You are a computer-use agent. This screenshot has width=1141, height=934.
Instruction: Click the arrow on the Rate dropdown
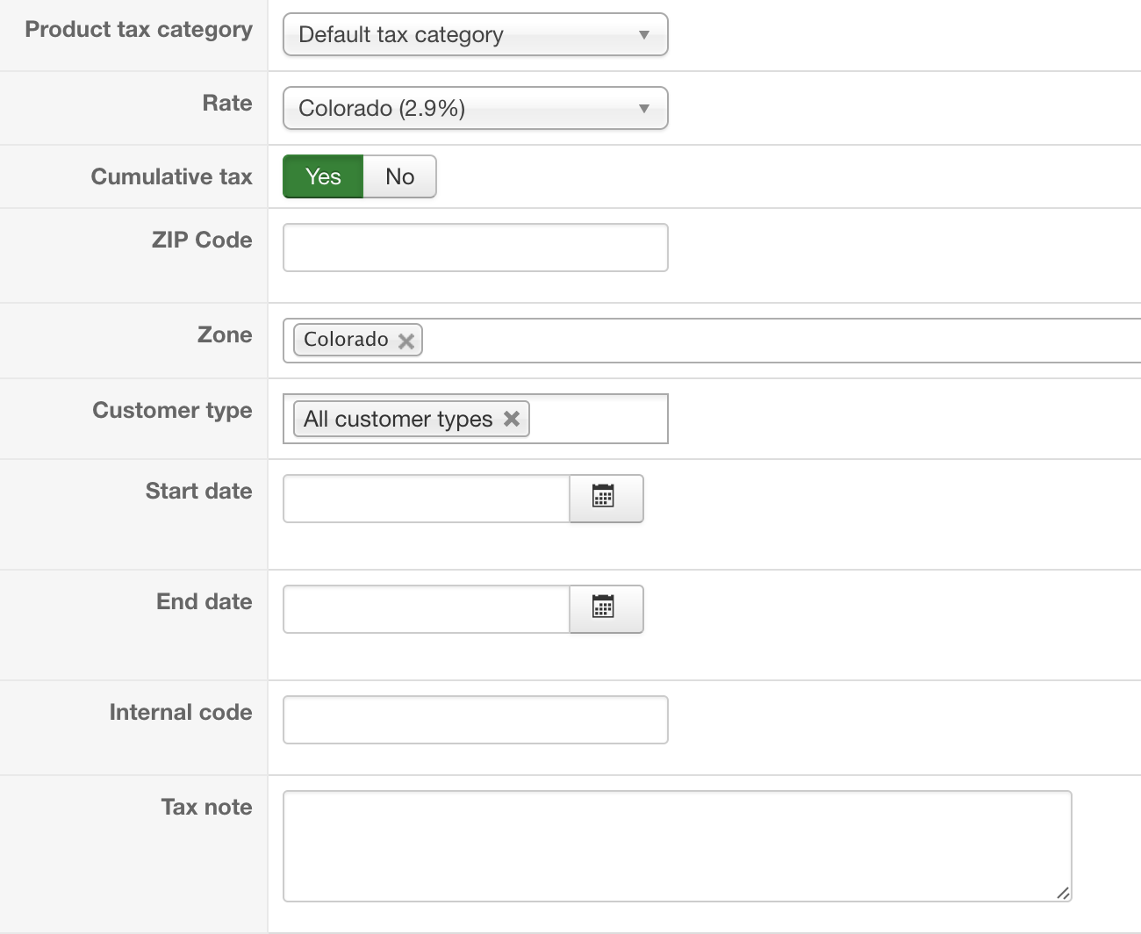644,109
